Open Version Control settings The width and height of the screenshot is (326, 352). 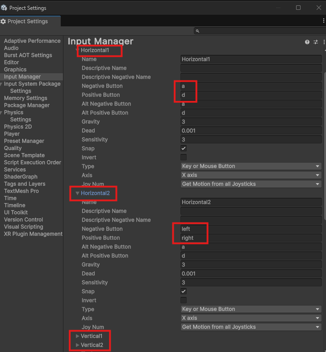pos(23,219)
